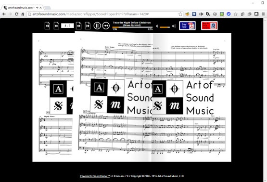Viewport: 267px width, 182px height.
Task: Click the address bar URL
Action: tap(90, 14)
